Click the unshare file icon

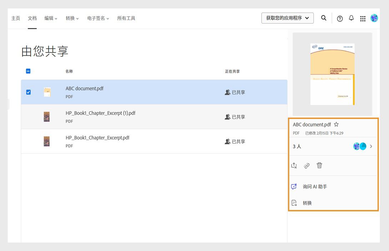(294, 165)
